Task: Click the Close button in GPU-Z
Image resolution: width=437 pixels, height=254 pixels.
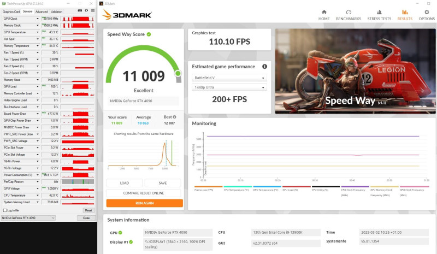Action: pos(86,218)
